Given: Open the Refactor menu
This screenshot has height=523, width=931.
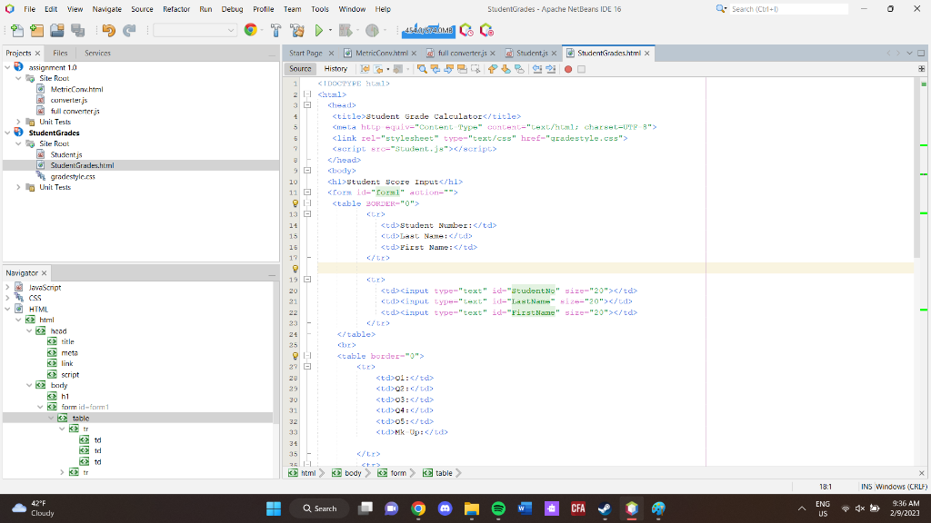Looking at the screenshot, I should coord(175,8).
